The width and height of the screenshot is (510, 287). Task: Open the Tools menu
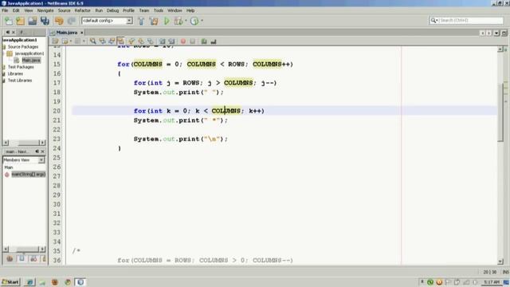click(159, 10)
